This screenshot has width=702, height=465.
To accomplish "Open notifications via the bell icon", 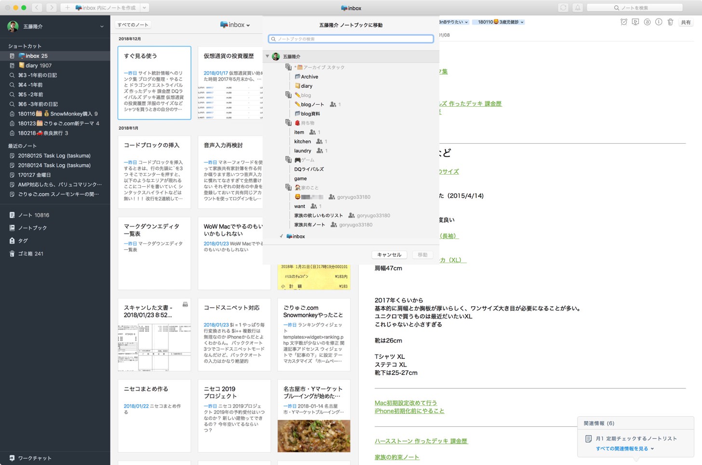I will coord(578,8).
